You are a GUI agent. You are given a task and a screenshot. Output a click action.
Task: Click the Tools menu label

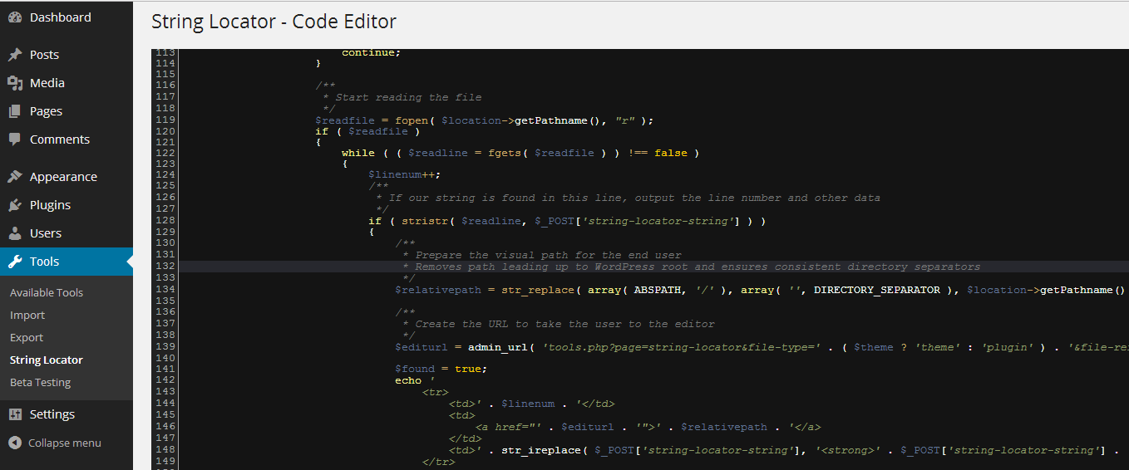(x=45, y=262)
